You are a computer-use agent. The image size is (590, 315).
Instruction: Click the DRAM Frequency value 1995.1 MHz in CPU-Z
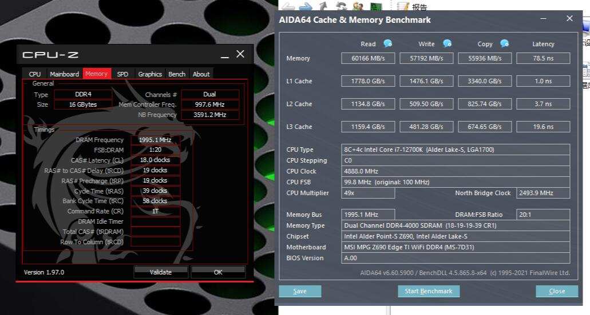(156, 139)
